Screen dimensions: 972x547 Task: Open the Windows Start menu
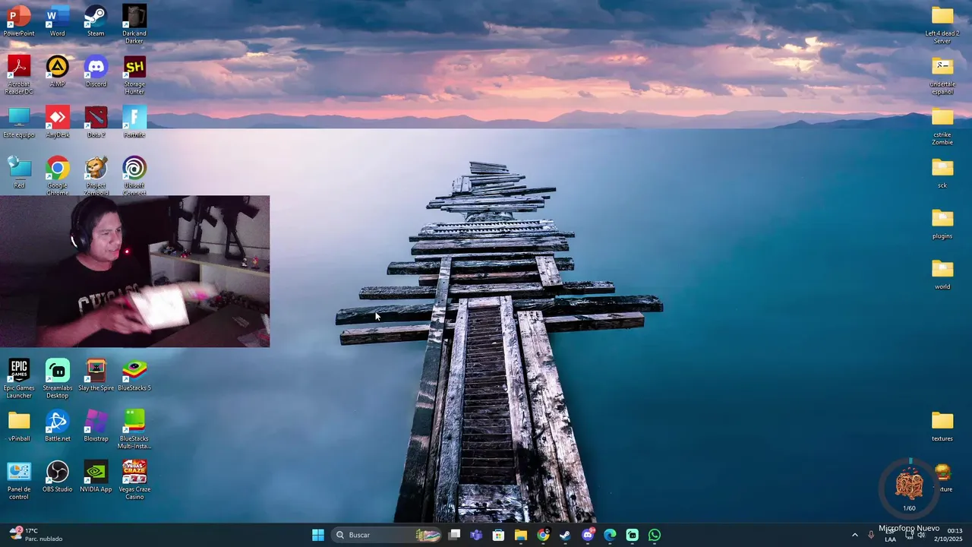point(318,535)
